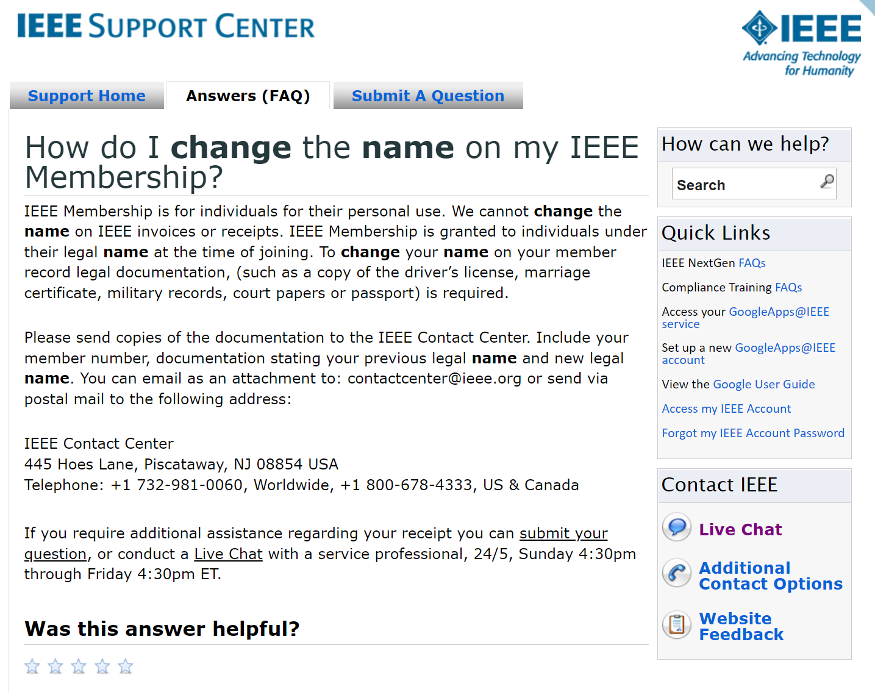875x692 pixels.
Task: Click the telephone handset icon for contact options
Action: click(x=676, y=573)
